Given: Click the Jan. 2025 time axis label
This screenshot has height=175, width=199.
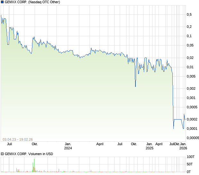Looking at the screenshot, I should [150, 146].
